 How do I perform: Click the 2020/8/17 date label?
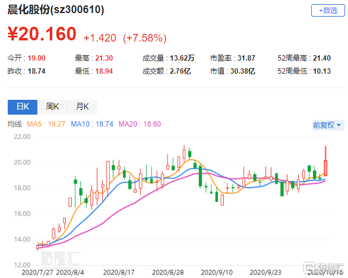pos(119,273)
